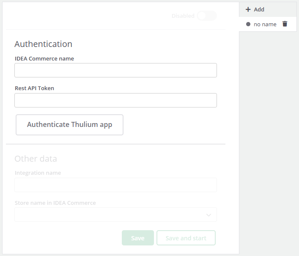This screenshot has height=256, width=299.
Task: Click the Save button
Action: tap(138, 238)
